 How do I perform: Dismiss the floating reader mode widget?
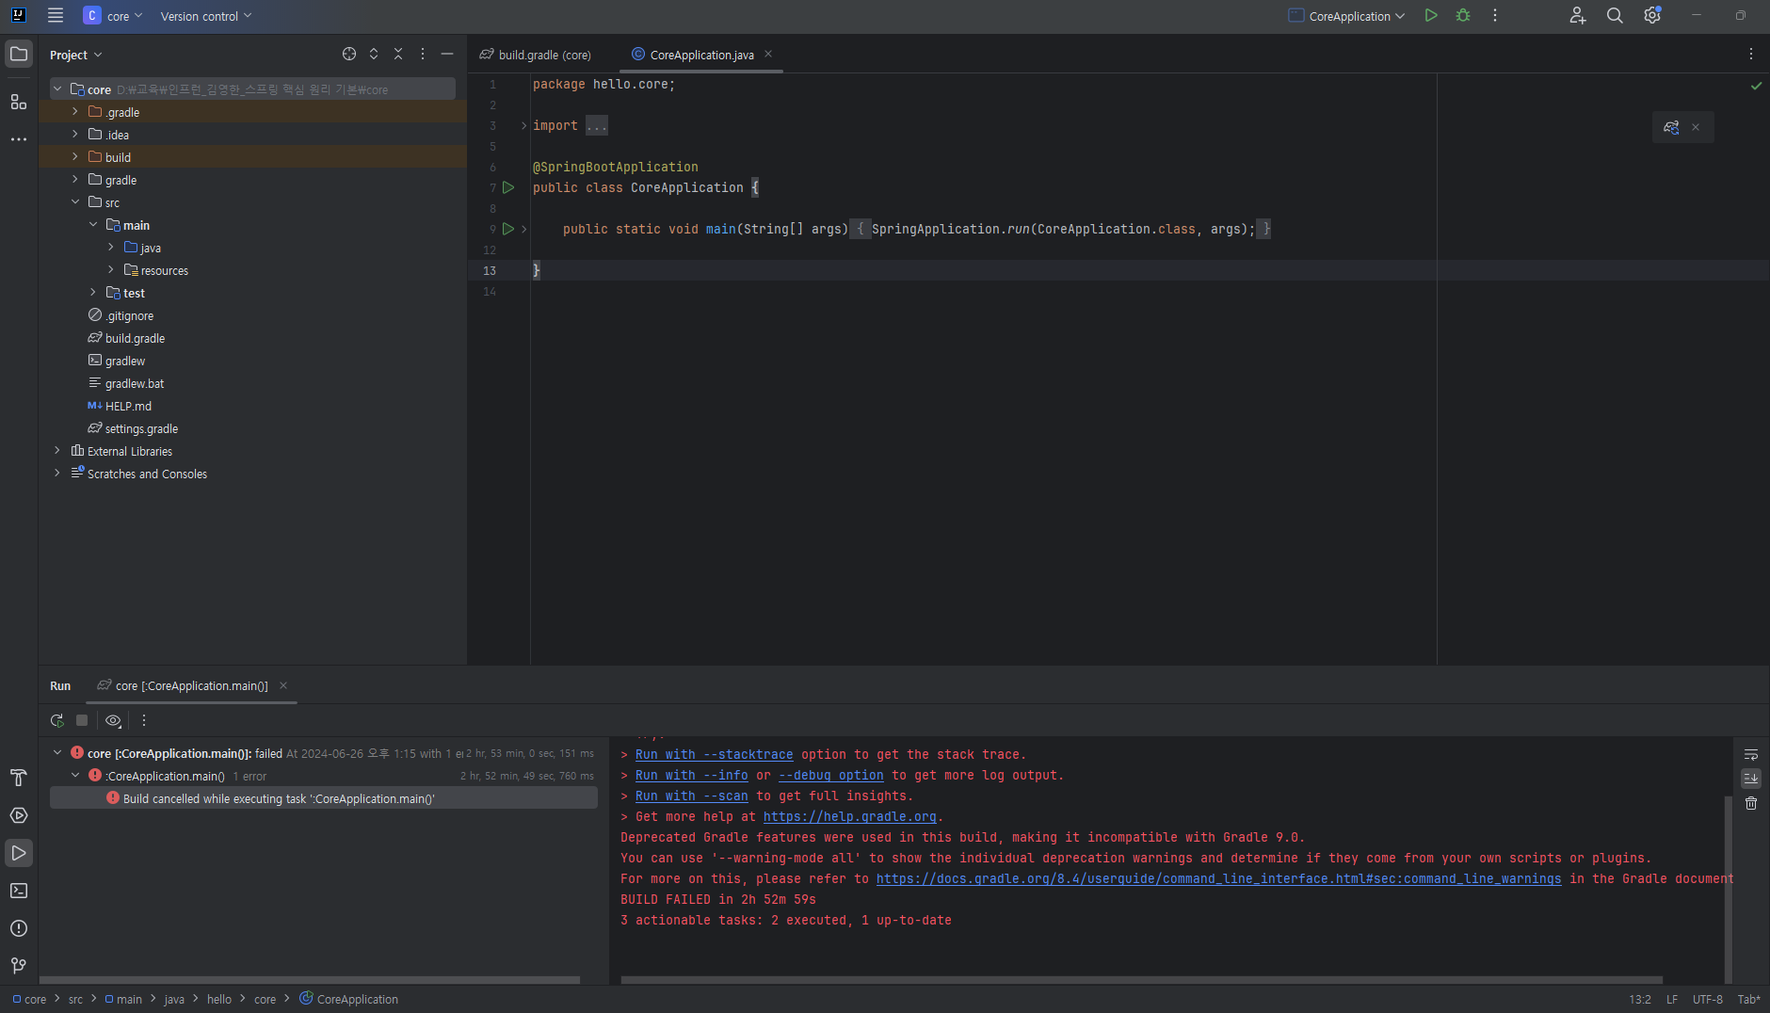pyautogui.click(x=1696, y=127)
